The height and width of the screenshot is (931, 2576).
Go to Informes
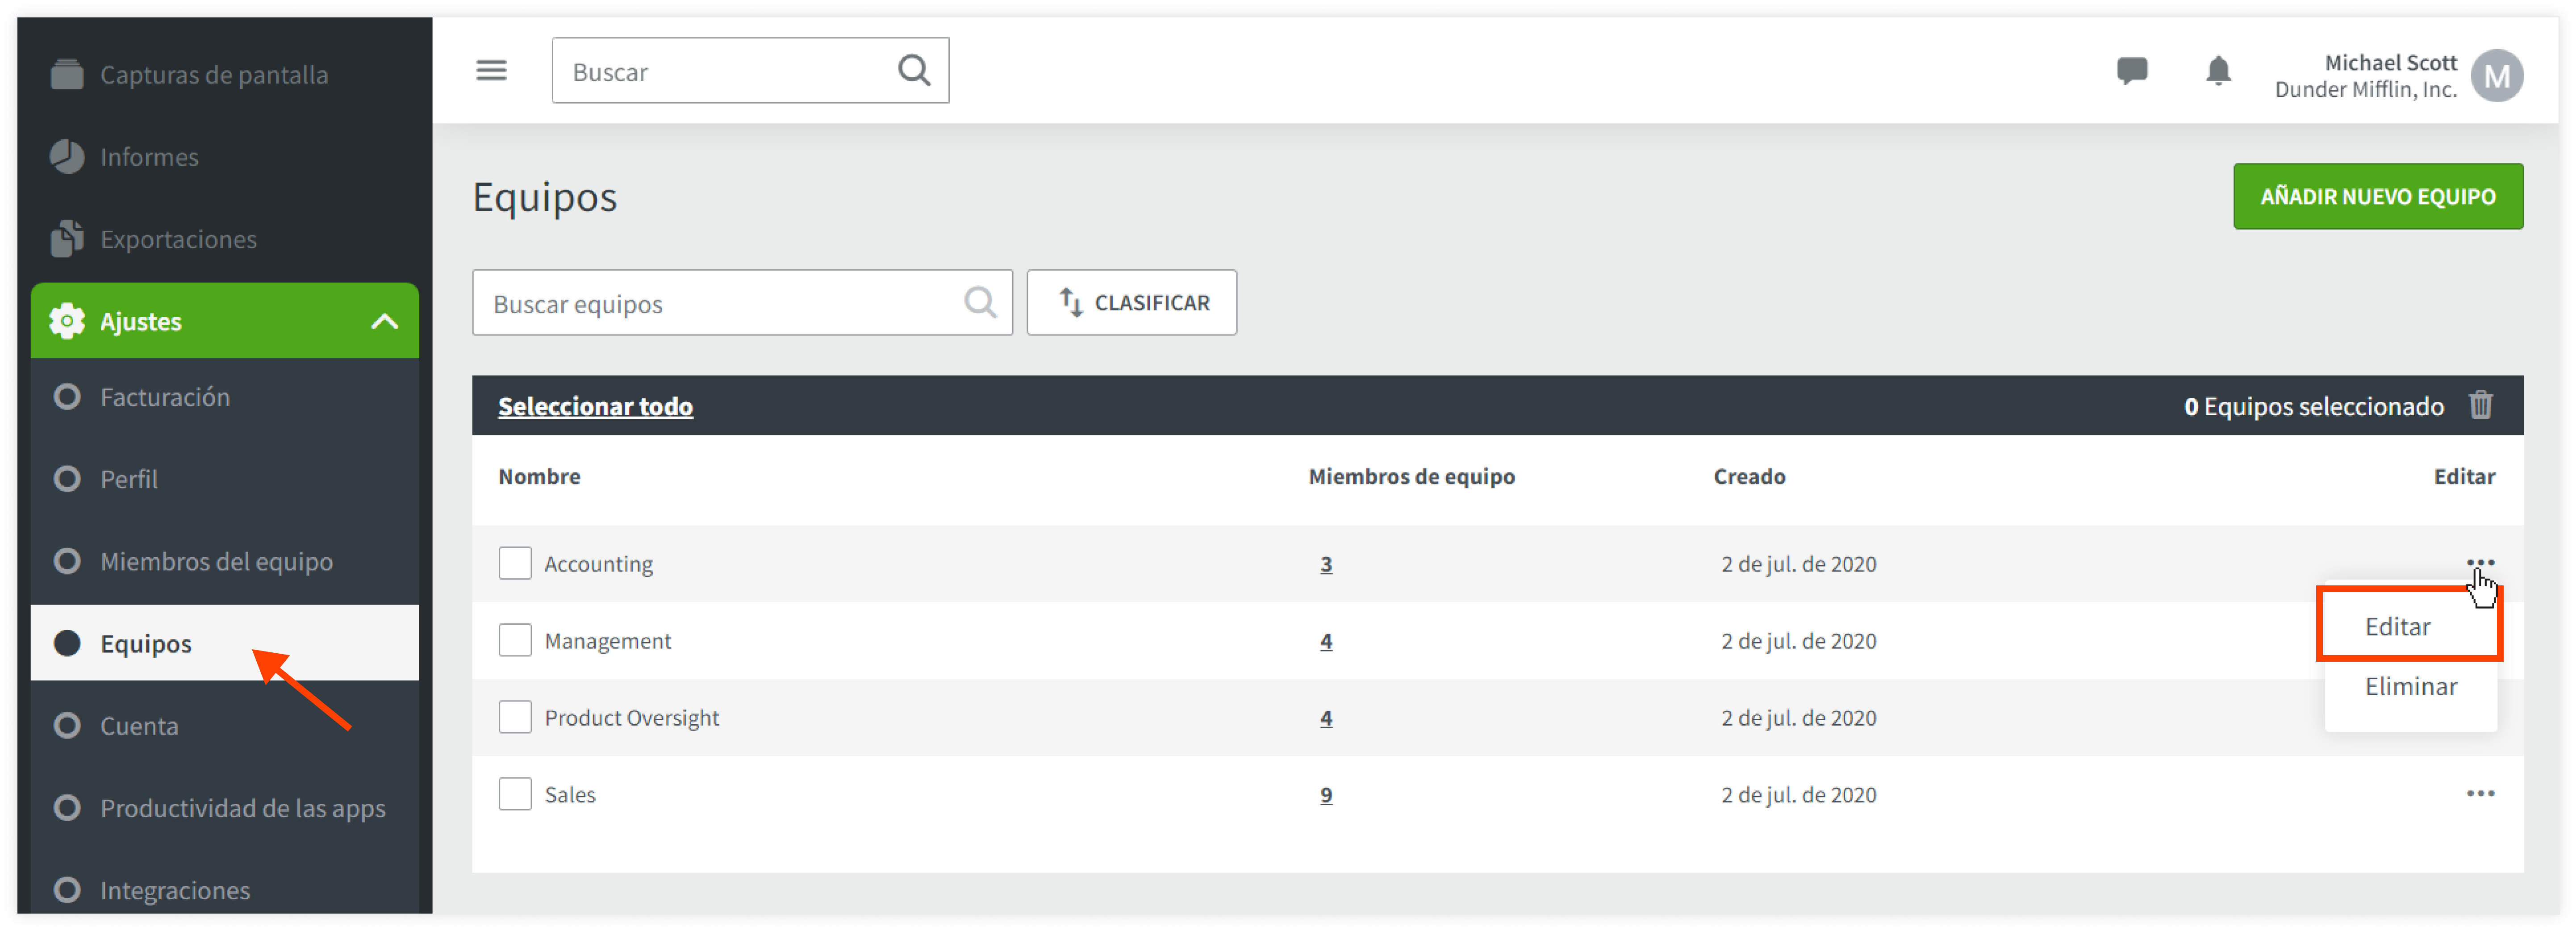[x=149, y=157]
